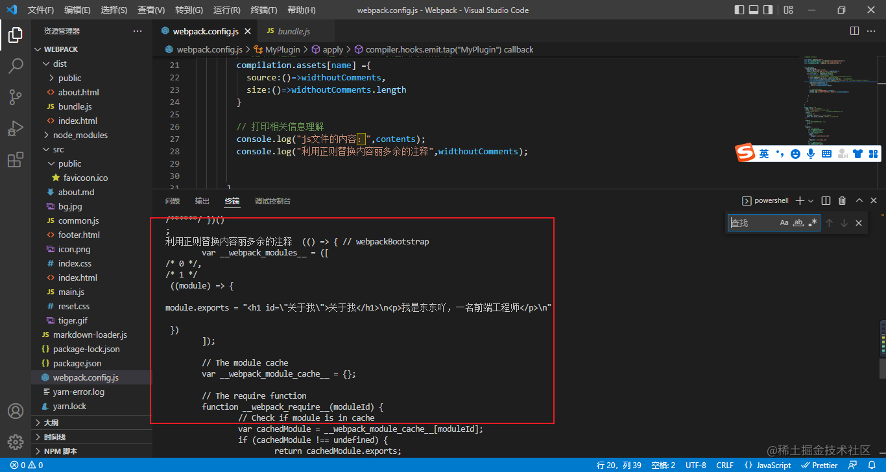The height and width of the screenshot is (472, 886).
Task: Open the Run and Debug view
Action: click(16, 128)
